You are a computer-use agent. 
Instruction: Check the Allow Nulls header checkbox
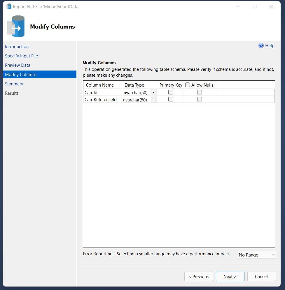click(188, 85)
